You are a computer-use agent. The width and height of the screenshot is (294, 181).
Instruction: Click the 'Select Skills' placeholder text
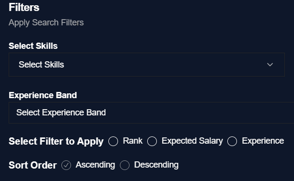pos(41,65)
